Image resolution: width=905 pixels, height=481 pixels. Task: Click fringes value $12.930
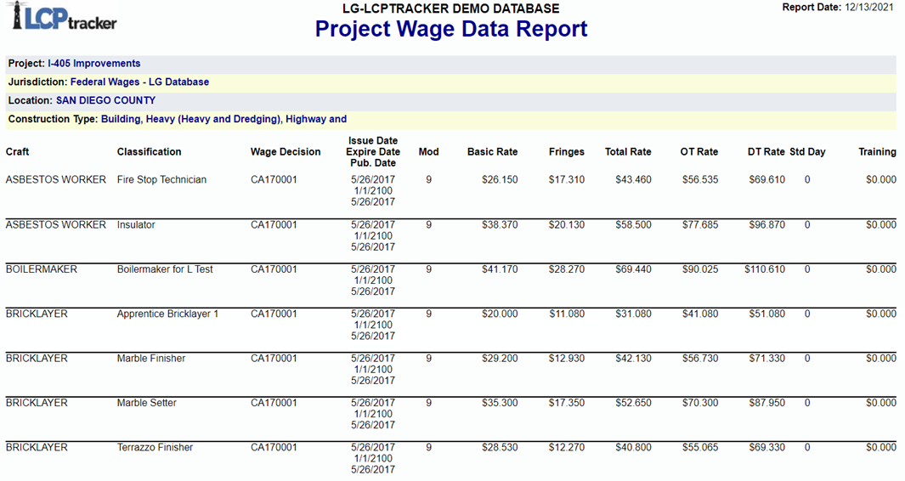point(567,359)
